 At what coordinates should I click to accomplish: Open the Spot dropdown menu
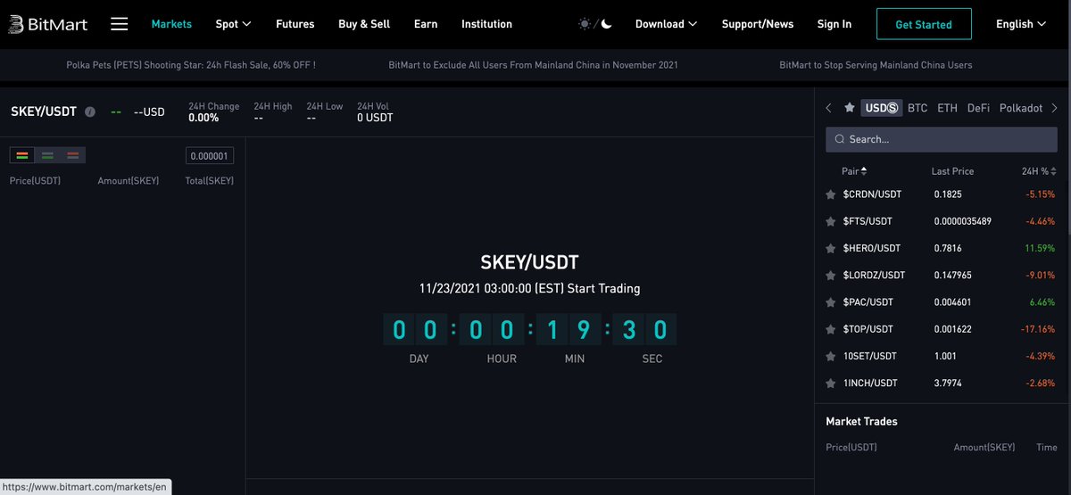tap(233, 24)
